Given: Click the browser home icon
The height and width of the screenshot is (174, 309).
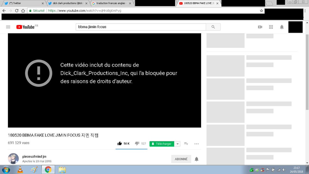Looking at the screenshot, I should tap(23, 11).
